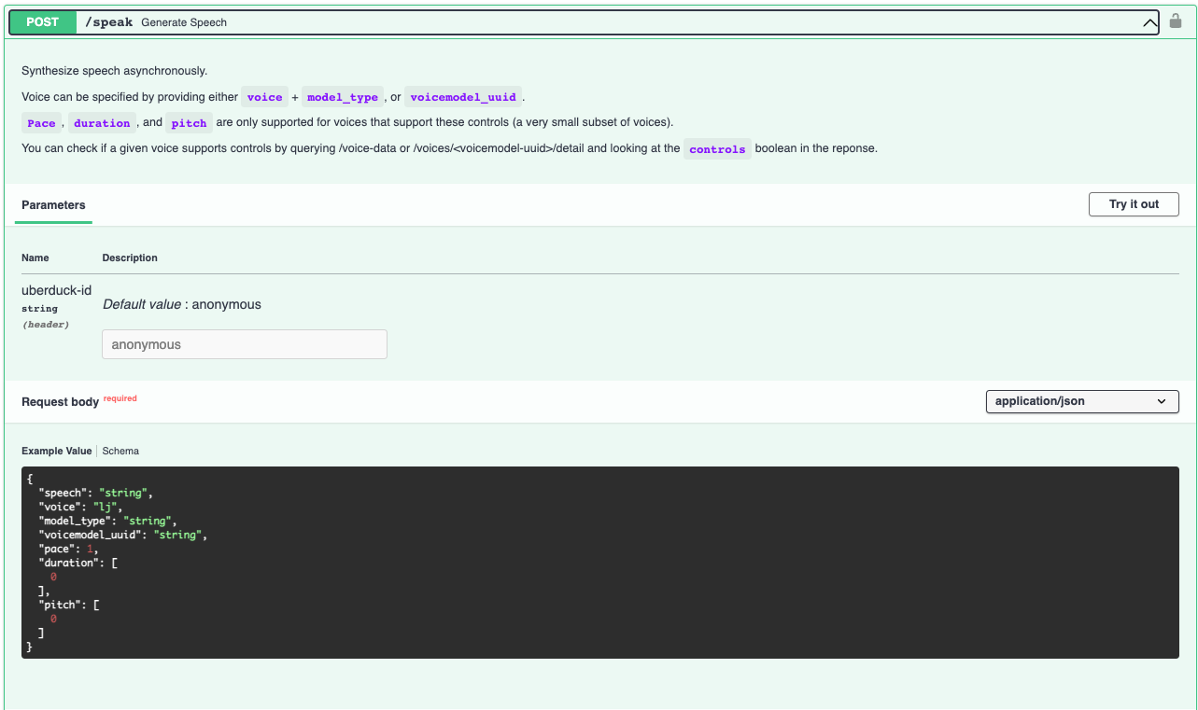
Task: Click the model_type code badge
Action: click(x=344, y=96)
